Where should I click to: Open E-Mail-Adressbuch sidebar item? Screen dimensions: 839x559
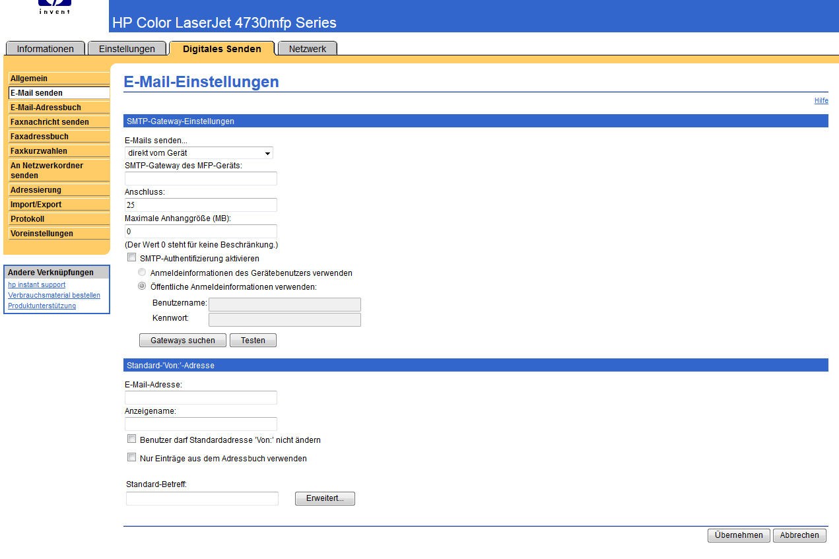59,108
